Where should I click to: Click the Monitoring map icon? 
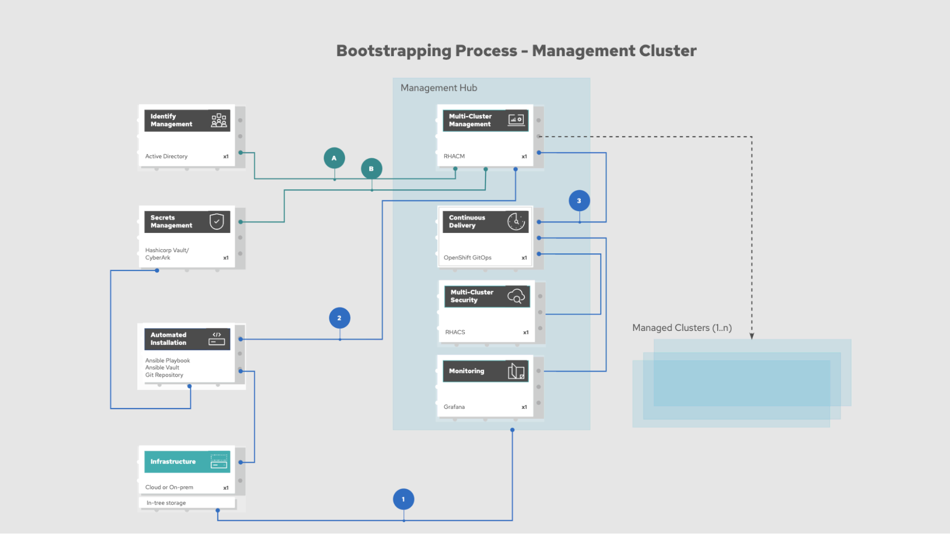tap(516, 371)
